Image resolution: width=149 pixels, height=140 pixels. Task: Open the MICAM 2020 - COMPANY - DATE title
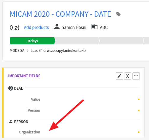60,14
